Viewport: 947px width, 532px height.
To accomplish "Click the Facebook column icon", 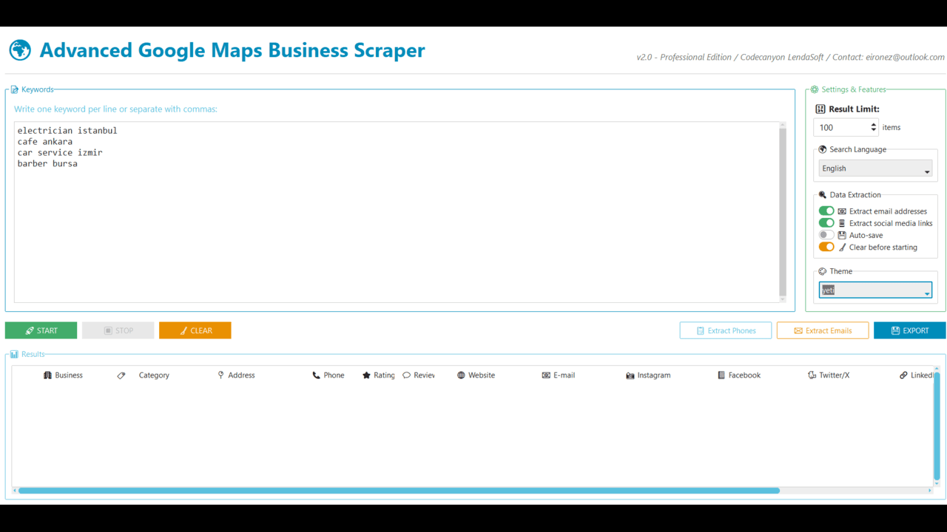I will [721, 375].
